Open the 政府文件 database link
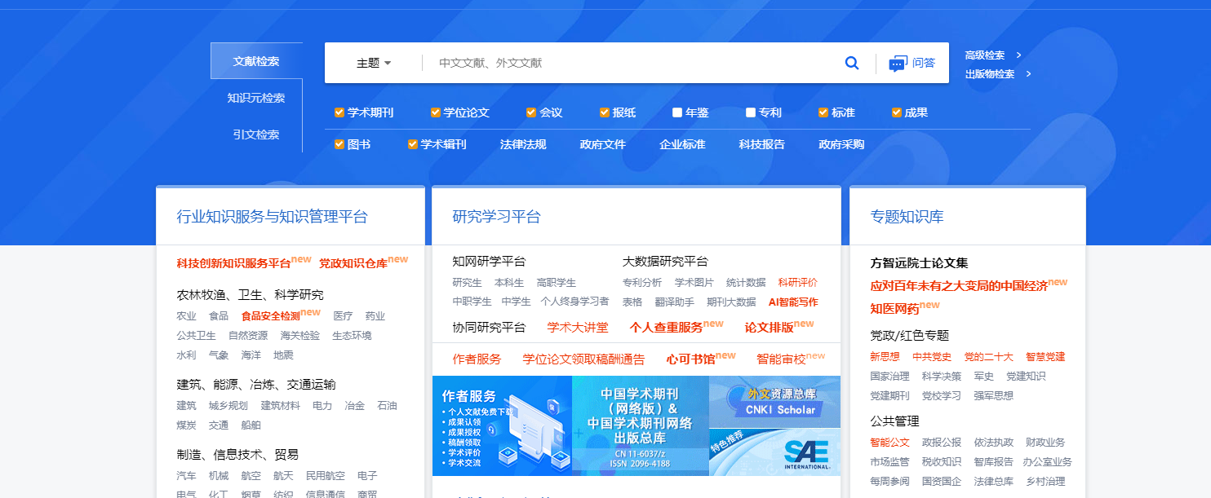1211x498 pixels. pyautogui.click(x=603, y=144)
